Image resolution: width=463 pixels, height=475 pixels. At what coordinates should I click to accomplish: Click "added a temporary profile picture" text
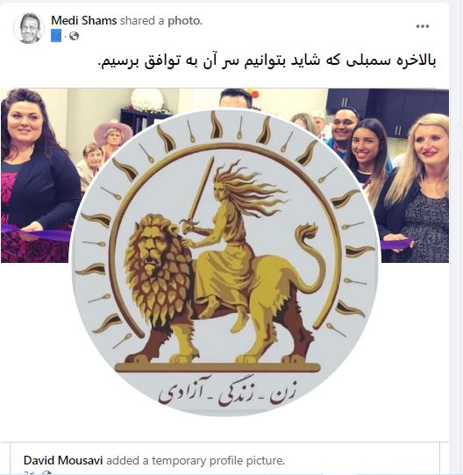(x=196, y=460)
